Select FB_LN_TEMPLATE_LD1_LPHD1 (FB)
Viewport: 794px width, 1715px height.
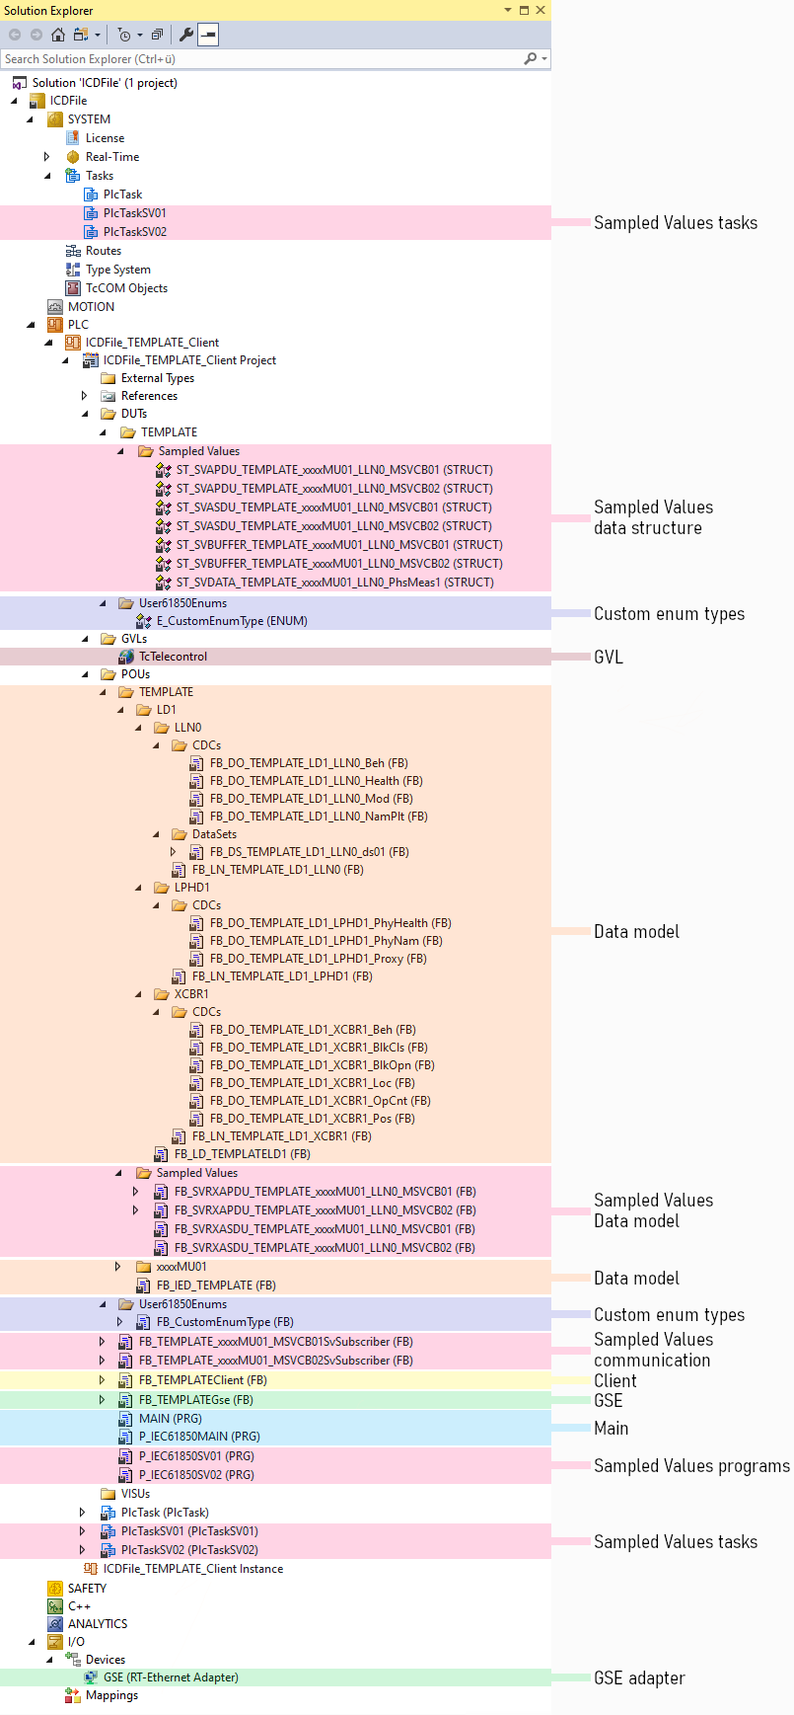[282, 976]
